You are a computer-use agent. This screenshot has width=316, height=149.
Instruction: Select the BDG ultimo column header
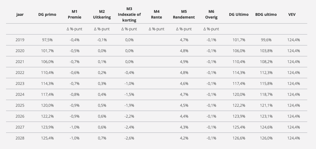(x=266, y=14)
